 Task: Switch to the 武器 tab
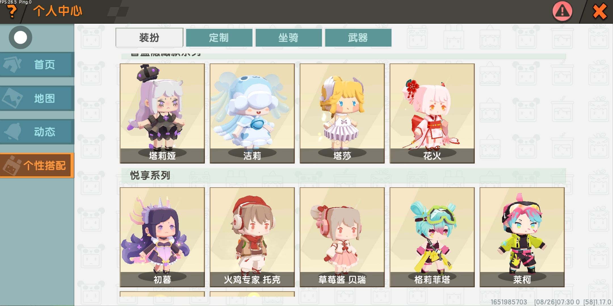tap(358, 37)
